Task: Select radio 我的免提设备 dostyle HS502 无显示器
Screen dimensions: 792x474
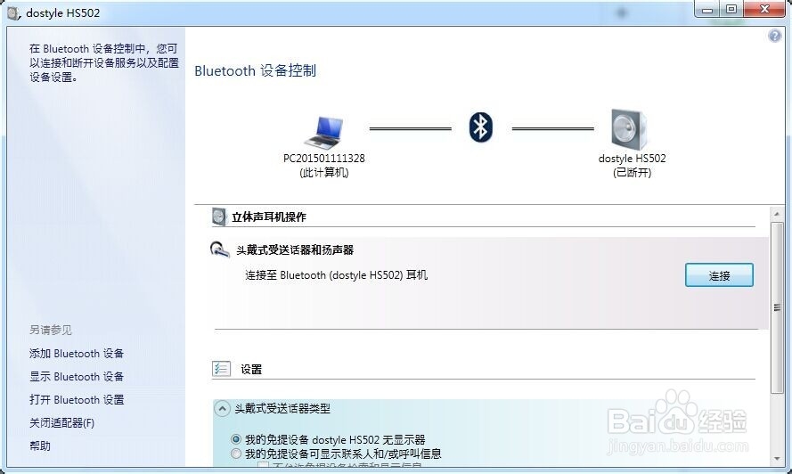Action: pos(235,439)
